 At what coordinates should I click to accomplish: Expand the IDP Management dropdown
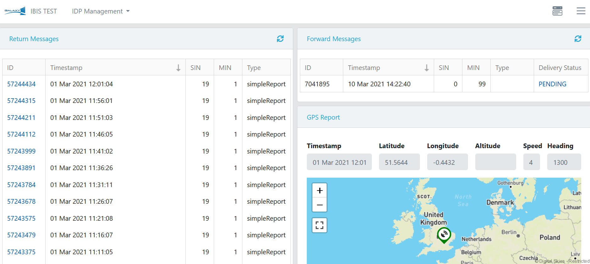101,11
